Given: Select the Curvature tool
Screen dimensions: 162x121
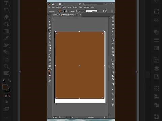Looking at the screenshot, I should pyautogui.click(x=50, y=27).
